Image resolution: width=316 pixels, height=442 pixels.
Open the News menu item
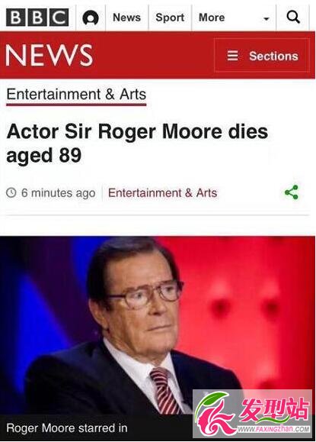point(126,18)
